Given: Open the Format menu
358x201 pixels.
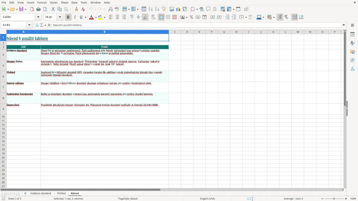Looking at the screenshot, I should 42,2.
